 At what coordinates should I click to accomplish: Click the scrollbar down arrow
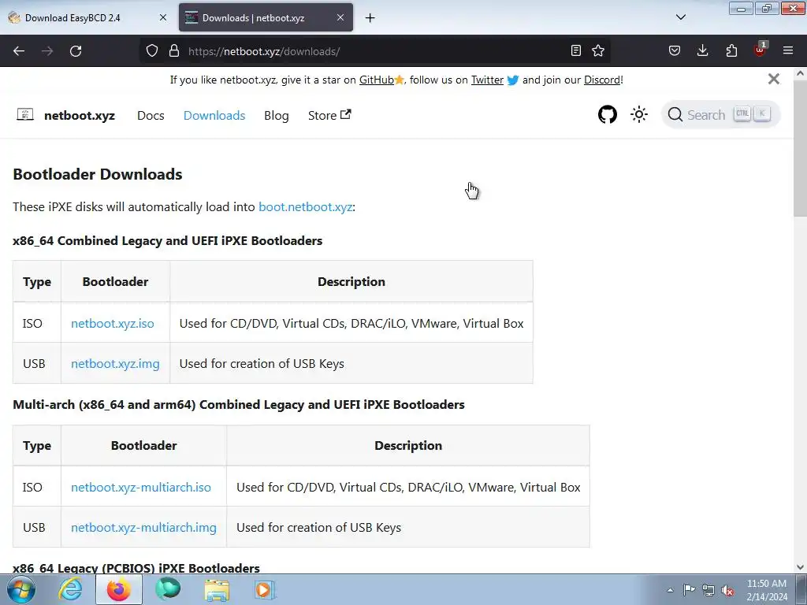click(x=800, y=567)
